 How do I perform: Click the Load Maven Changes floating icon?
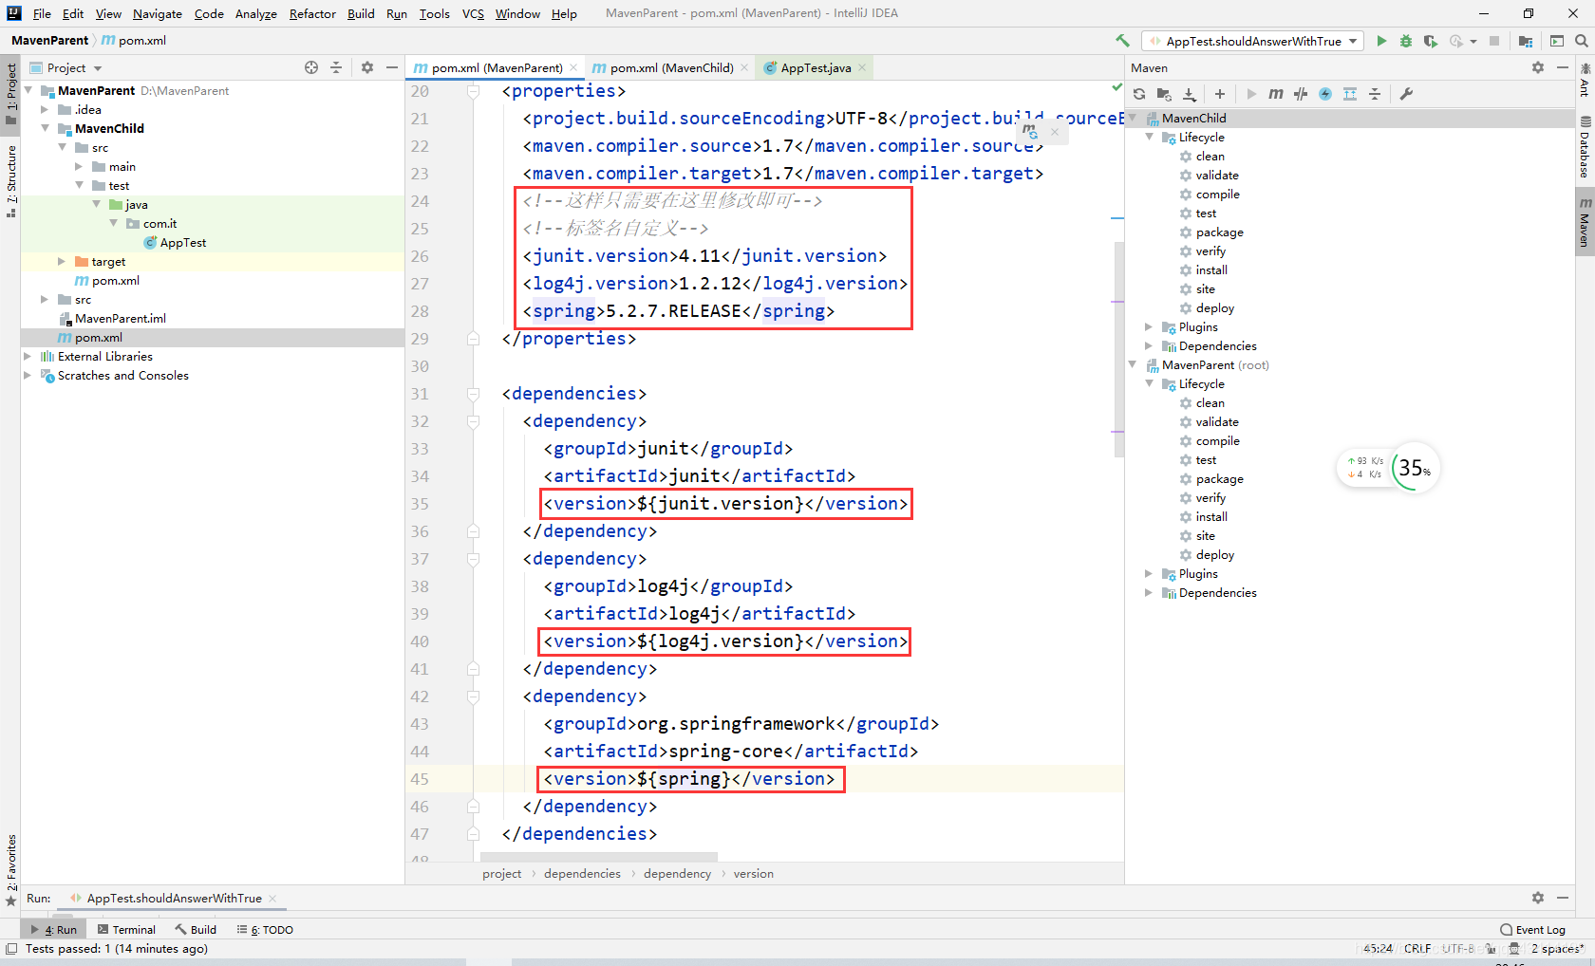1030,130
